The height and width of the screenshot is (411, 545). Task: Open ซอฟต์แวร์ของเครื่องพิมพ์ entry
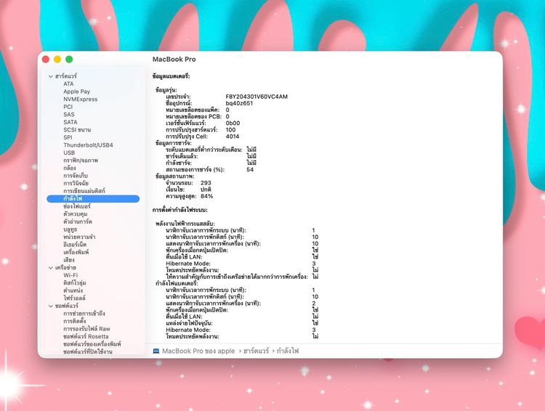click(x=92, y=344)
